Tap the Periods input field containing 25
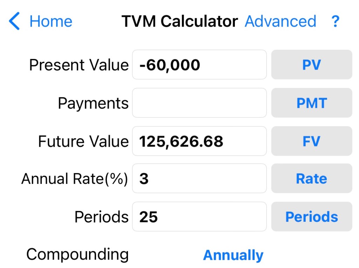359x268 pixels. pyautogui.click(x=199, y=217)
